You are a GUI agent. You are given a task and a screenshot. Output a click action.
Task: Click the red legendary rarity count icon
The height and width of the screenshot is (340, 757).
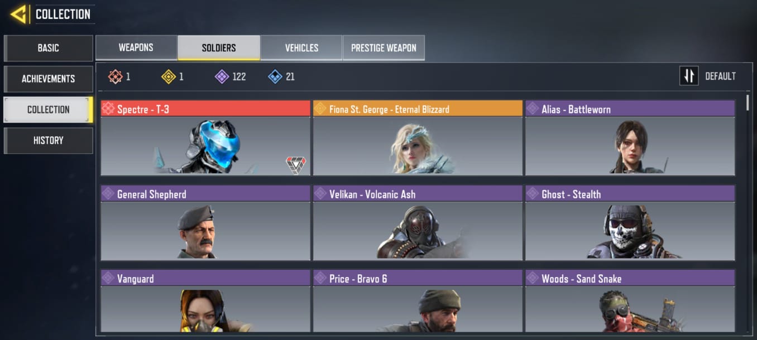(115, 76)
